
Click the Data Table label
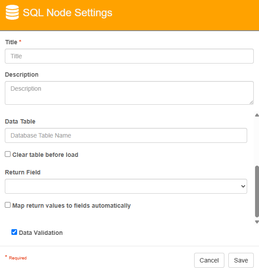(x=20, y=121)
